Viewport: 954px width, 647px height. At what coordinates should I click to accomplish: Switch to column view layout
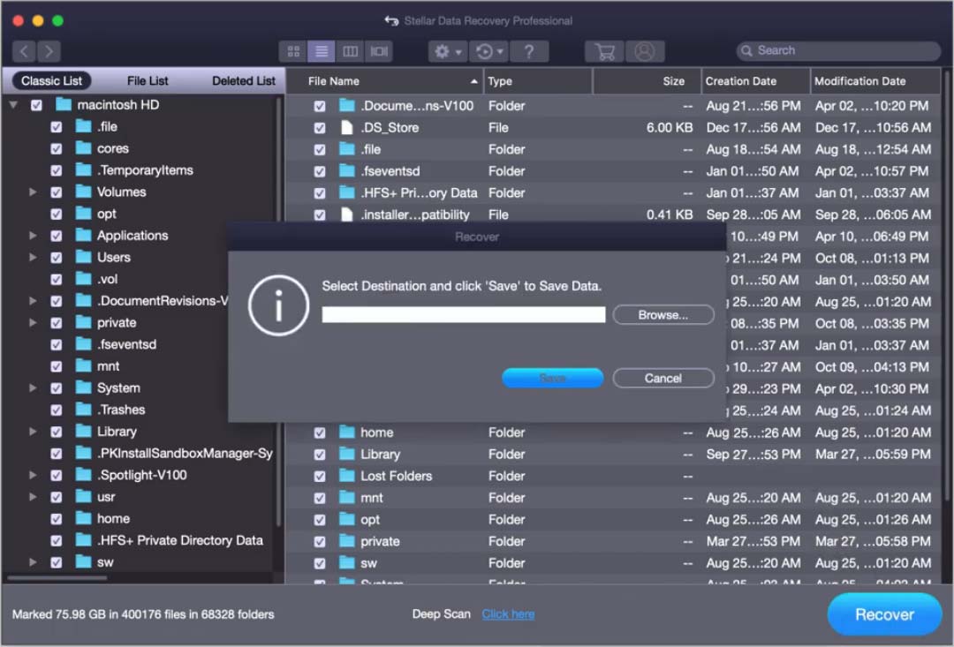tap(351, 51)
